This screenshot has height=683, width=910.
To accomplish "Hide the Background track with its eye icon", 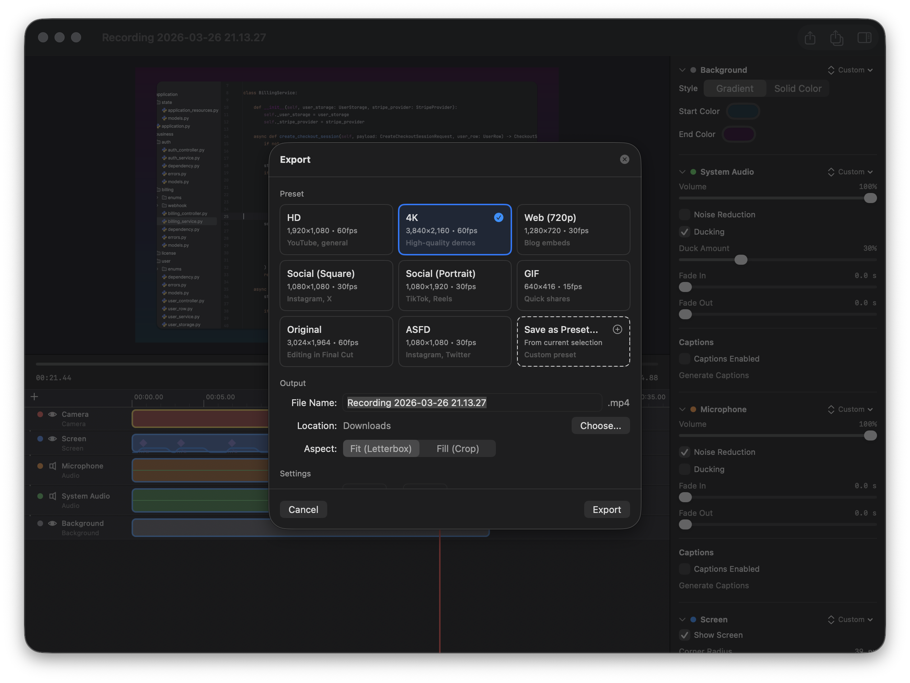I will (53, 523).
